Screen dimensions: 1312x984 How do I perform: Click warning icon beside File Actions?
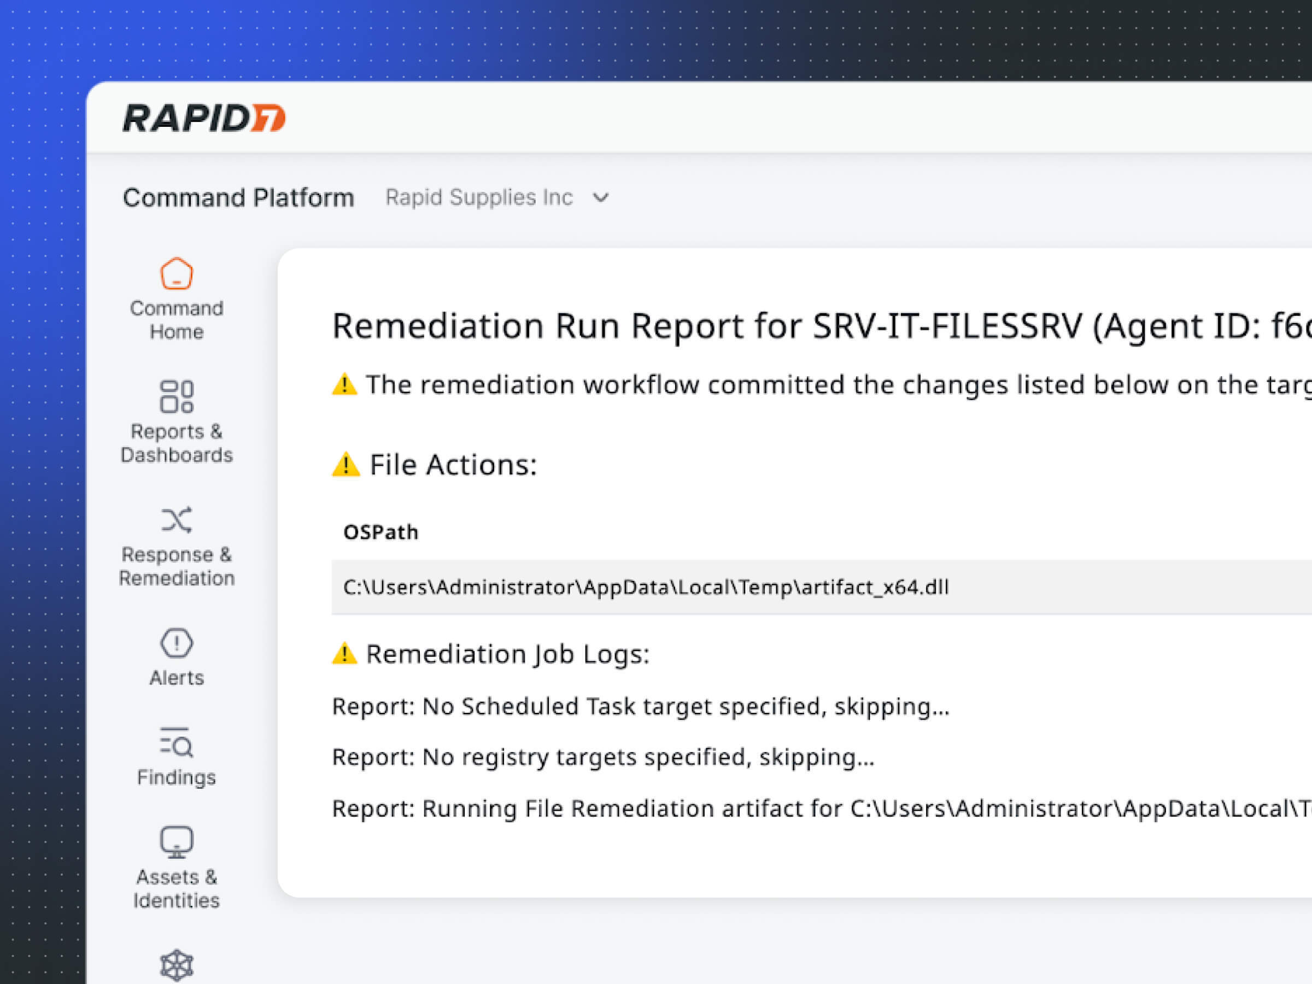click(345, 465)
